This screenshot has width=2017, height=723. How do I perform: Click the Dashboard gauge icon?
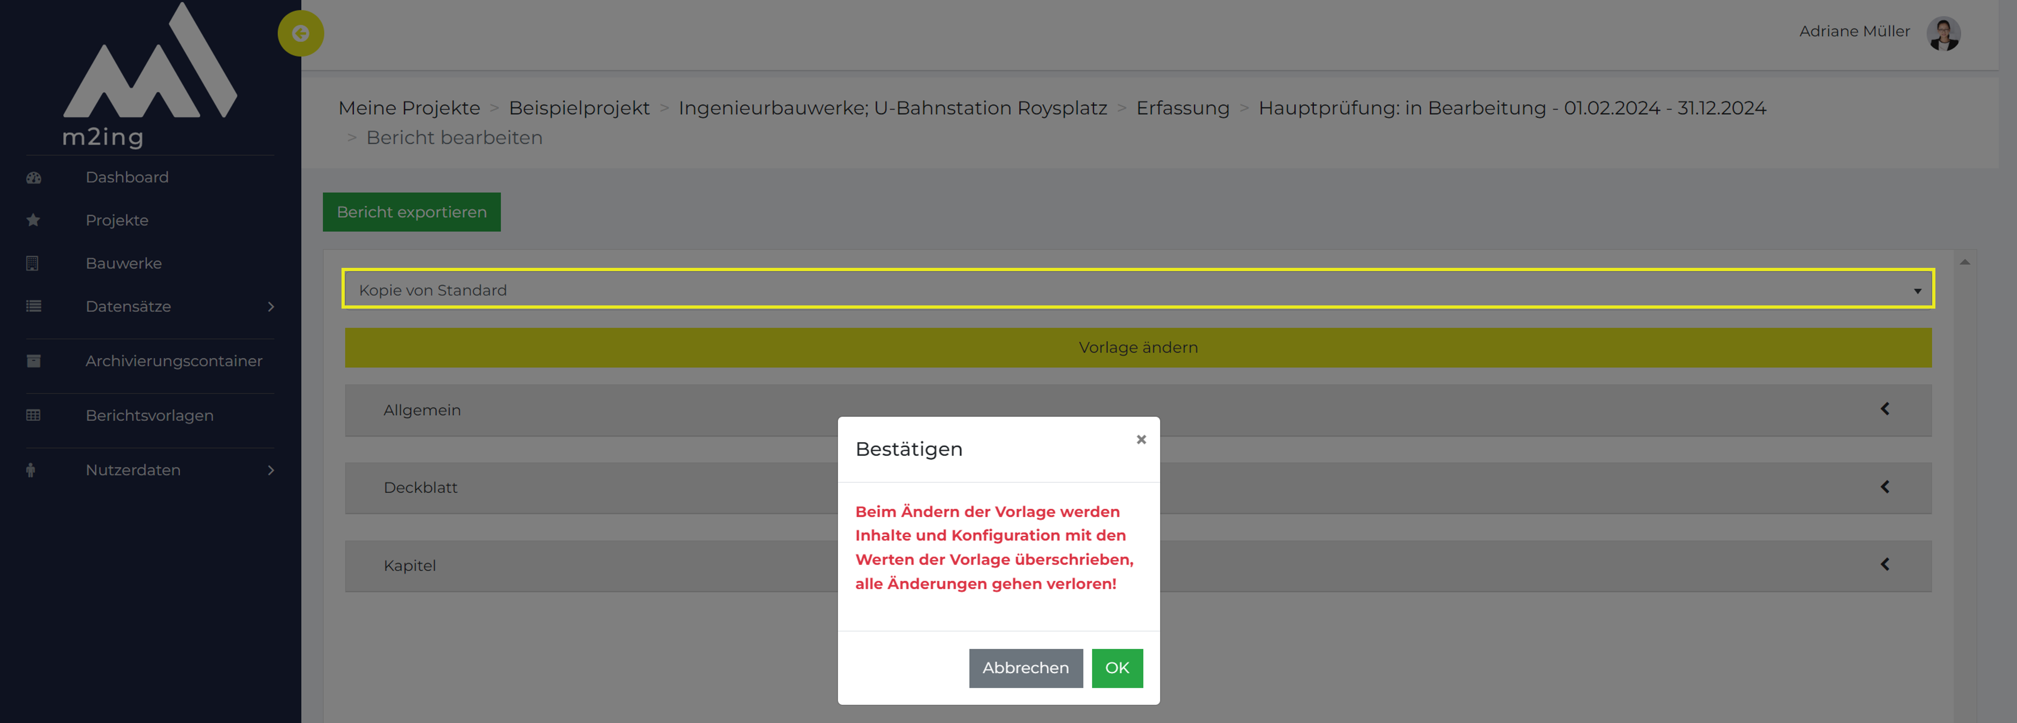[x=33, y=178]
